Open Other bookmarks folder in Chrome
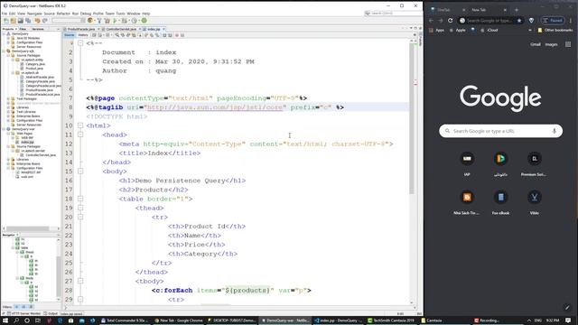This screenshot has height=325, width=578. click(x=555, y=30)
